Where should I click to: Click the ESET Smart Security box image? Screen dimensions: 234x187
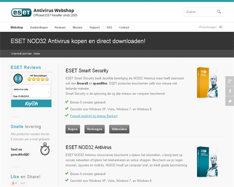(207, 82)
